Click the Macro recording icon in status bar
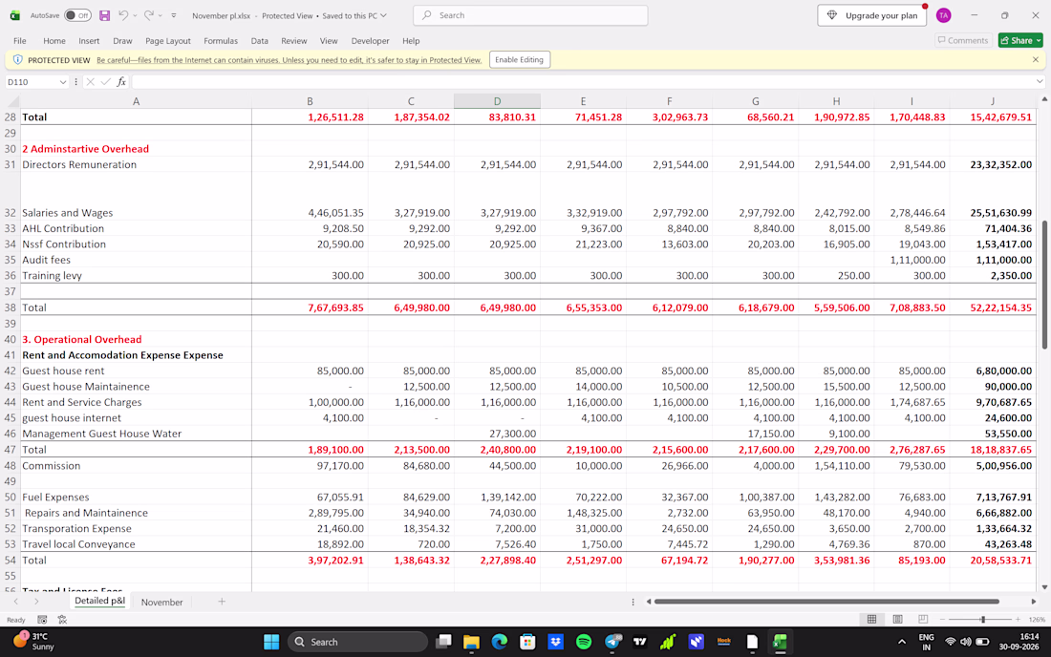This screenshot has height=657, width=1051. pos(42,620)
